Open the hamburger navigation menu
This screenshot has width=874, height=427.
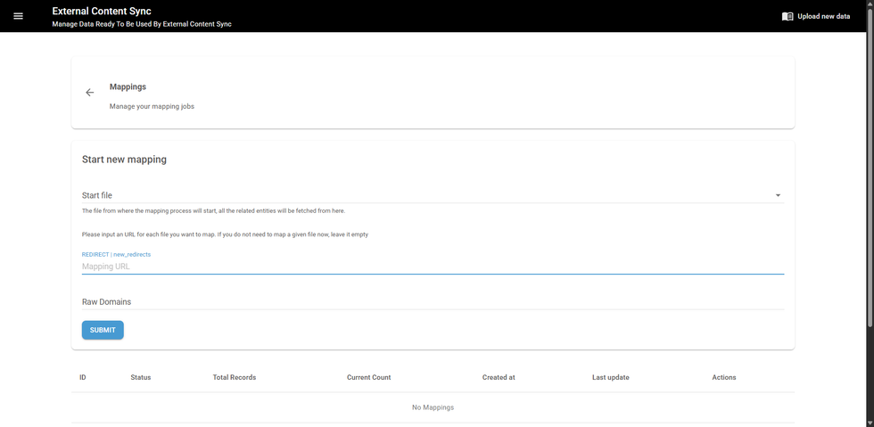(x=18, y=16)
